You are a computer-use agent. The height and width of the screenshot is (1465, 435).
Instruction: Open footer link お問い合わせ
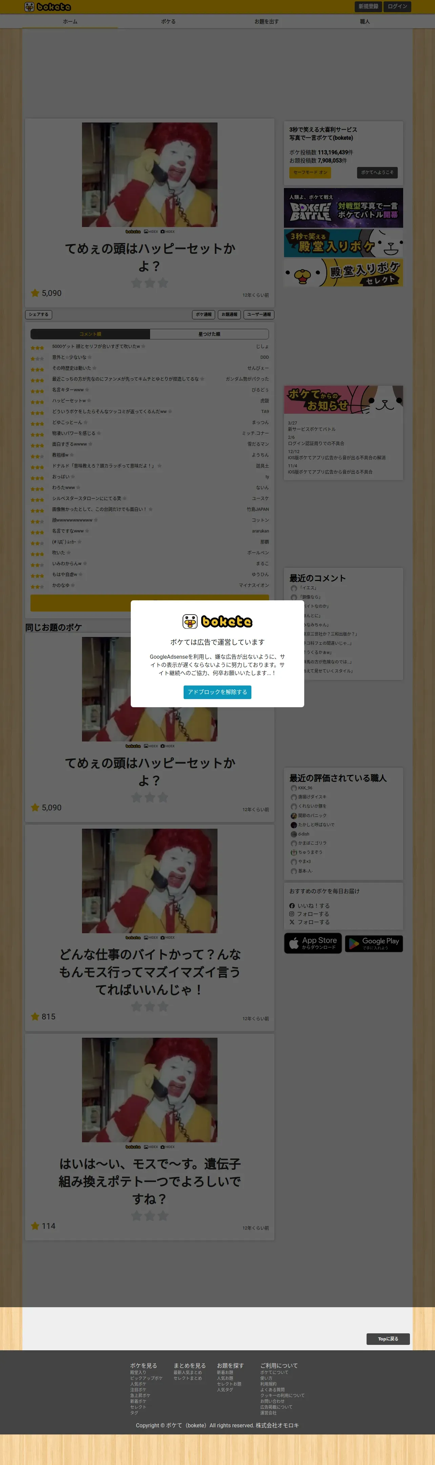pyautogui.click(x=273, y=1401)
